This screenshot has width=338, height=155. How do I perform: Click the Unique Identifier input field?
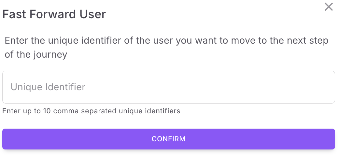pos(169,87)
